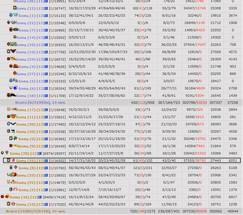Select the health value [6974/19297]
Screen dimensions: 243x215
pos(54,154)
